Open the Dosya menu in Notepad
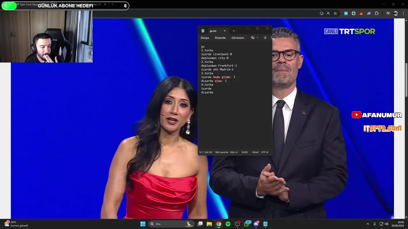Viewport: 408px width, 229px height. (205, 38)
